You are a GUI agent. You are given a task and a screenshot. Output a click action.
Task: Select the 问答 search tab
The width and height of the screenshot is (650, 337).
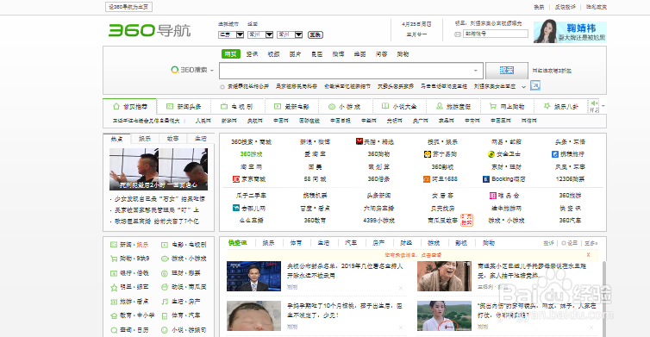coord(381,54)
